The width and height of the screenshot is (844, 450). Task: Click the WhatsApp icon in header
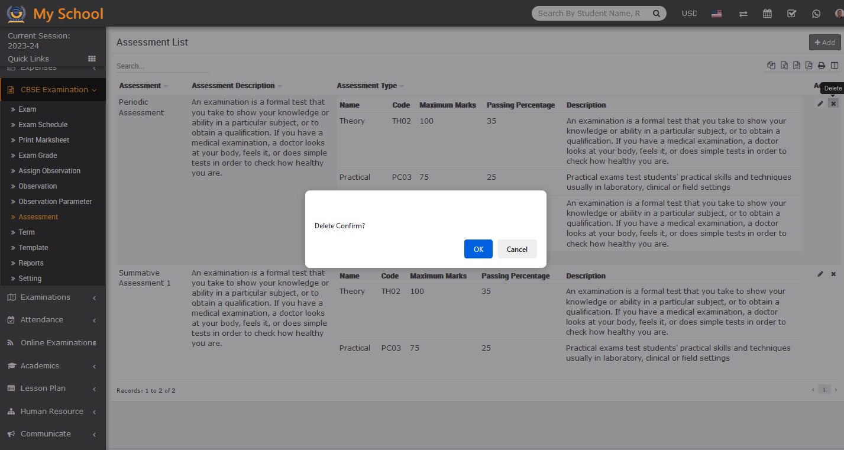coord(816,14)
